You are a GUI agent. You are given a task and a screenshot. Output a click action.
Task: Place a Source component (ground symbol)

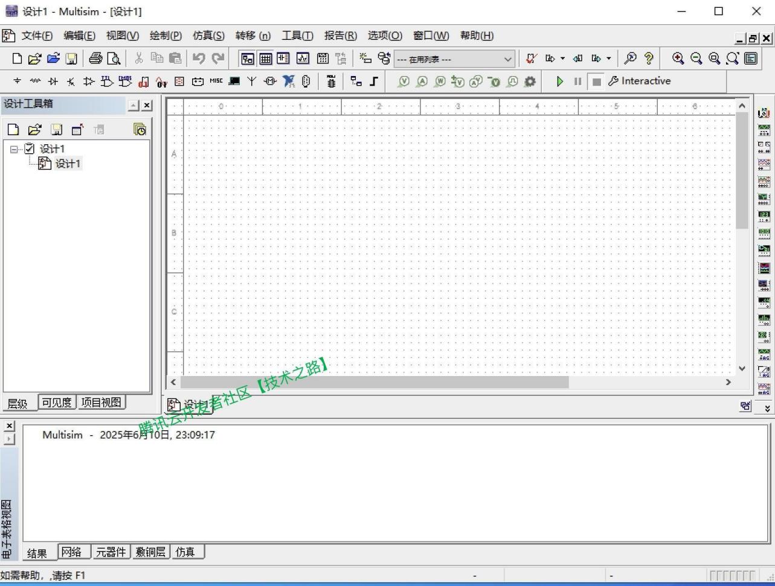pos(17,81)
